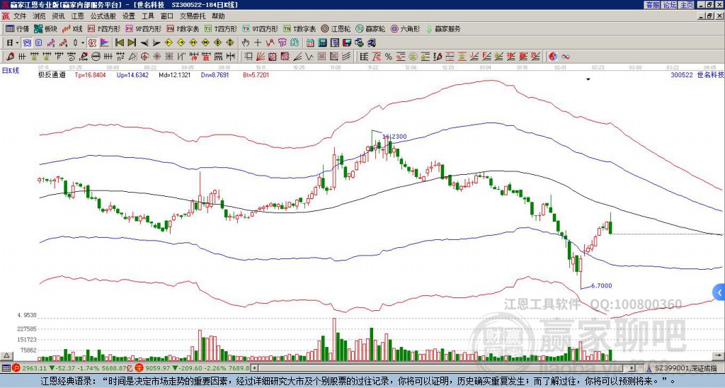This screenshot has height=388, width=725.
Task: Click the 日K线 label
Action: click(11, 70)
